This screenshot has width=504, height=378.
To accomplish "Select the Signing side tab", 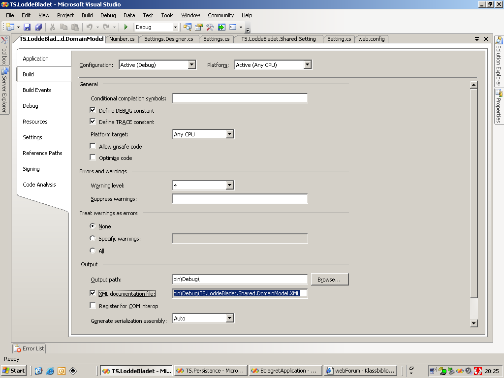I will pyautogui.click(x=31, y=169).
